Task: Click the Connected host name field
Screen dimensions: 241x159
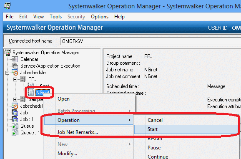Action: [x=151, y=41]
